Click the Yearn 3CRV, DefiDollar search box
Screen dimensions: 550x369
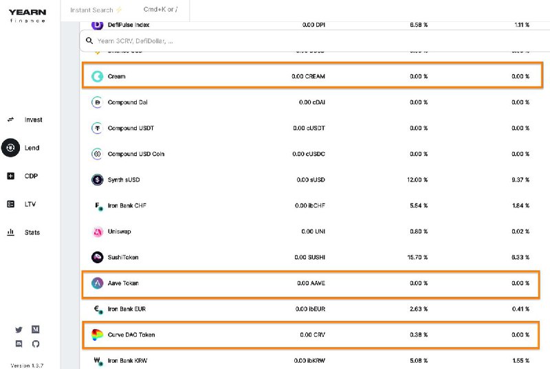coord(314,41)
